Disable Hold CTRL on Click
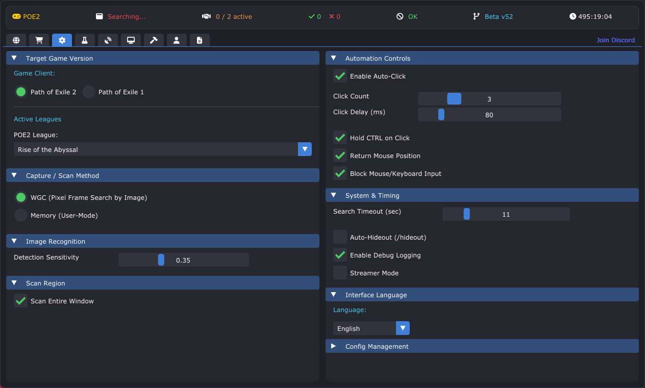The width and height of the screenshot is (645, 388). click(x=340, y=138)
